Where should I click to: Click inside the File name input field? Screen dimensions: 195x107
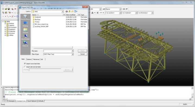tap(57, 51)
